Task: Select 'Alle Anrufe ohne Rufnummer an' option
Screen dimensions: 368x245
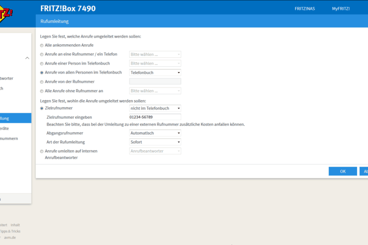Action: pyautogui.click(x=42, y=91)
